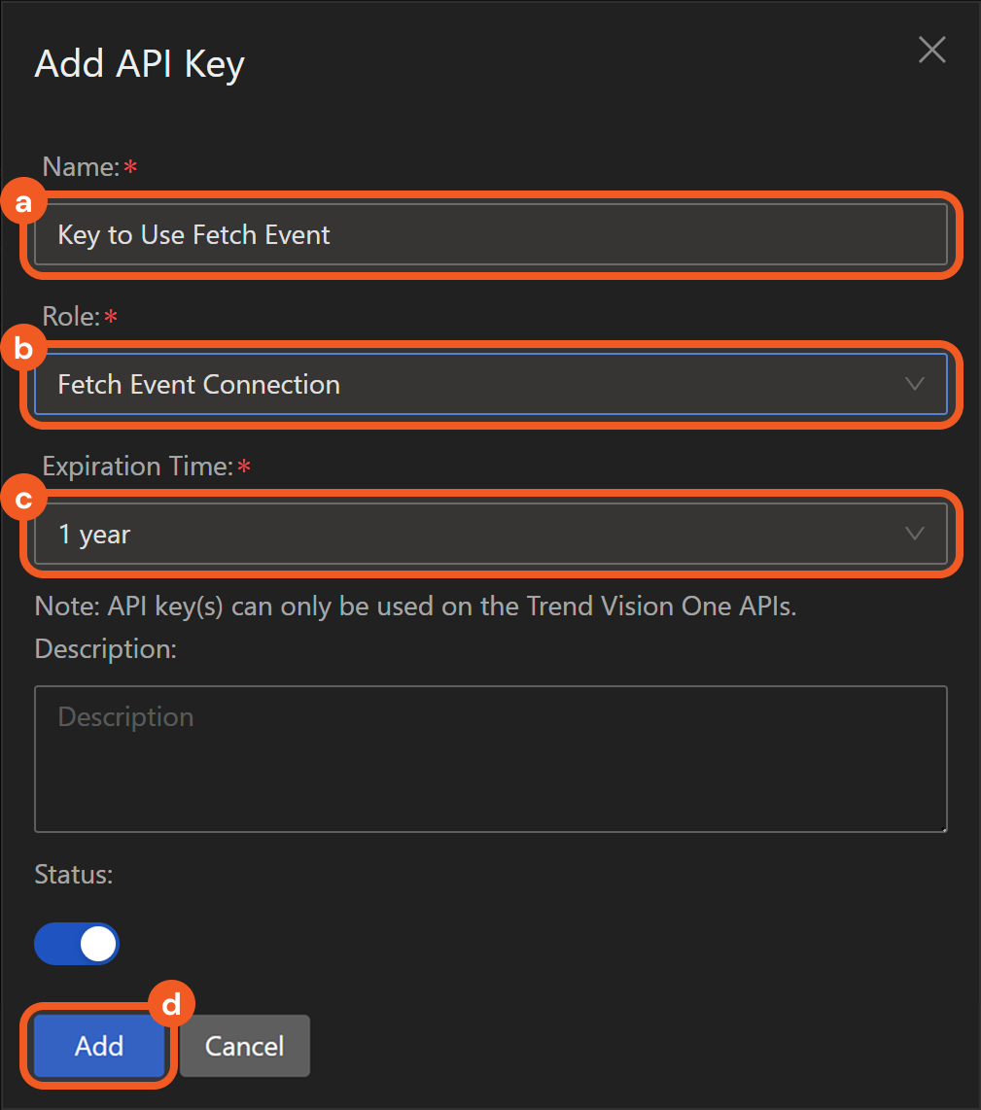
Task: Click the "Add API Key" dialog title
Action: 139,65
